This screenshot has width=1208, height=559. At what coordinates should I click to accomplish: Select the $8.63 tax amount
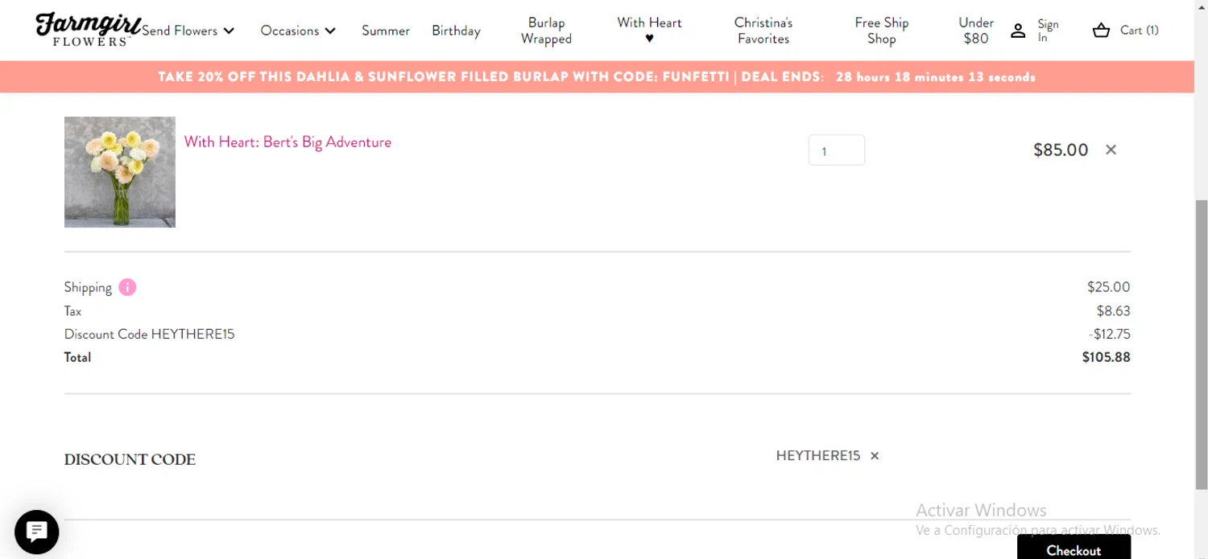1113,310
